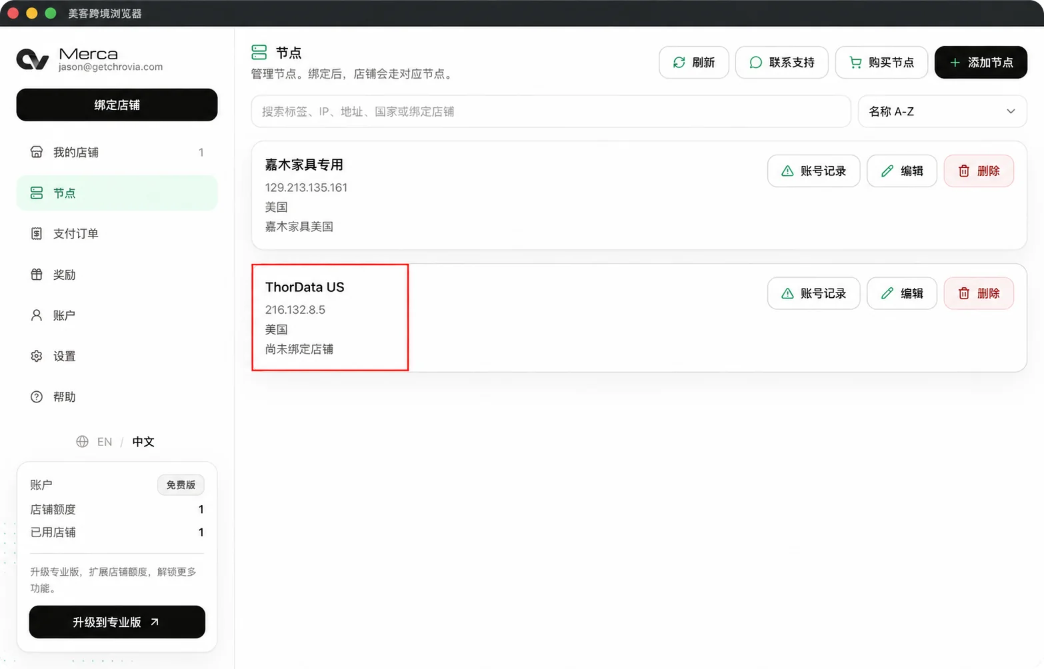Click the chat bubble icon on 联系支持
This screenshot has width=1044, height=669.
click(x=755, y=62)
